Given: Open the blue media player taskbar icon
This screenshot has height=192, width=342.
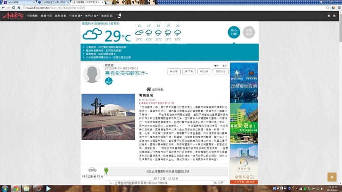Looking at the screenshot, I should click(48, 188).
